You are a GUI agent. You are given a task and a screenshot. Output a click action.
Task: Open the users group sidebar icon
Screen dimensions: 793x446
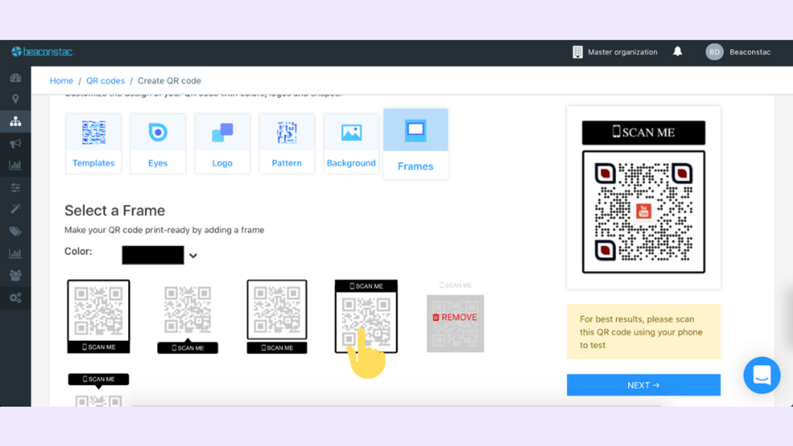(x=15, y=276)
